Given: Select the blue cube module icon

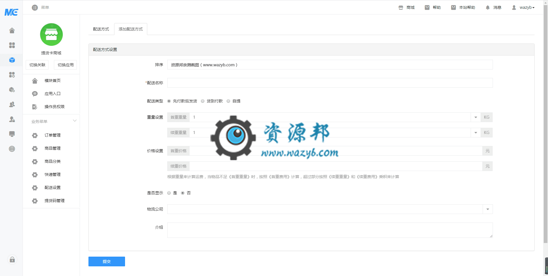Looking at the screenshot, I should click(12, 60).
